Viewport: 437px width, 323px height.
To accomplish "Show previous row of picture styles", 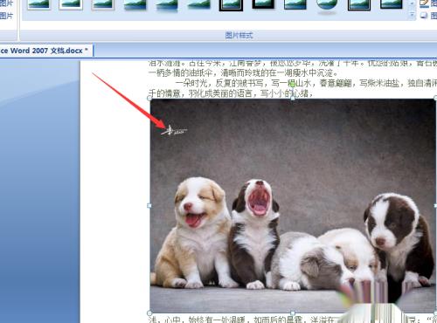I will [x=412, y=3].
